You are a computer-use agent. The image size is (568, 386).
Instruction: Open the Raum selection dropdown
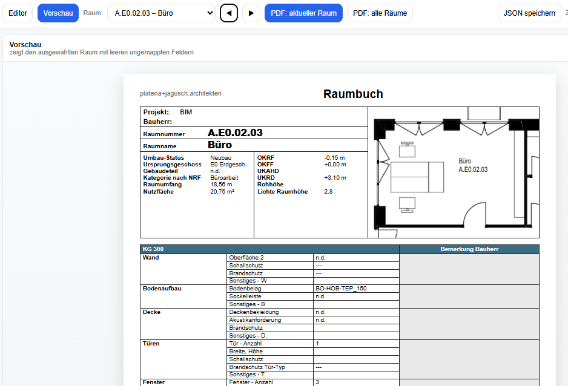(x=161, y=13)
